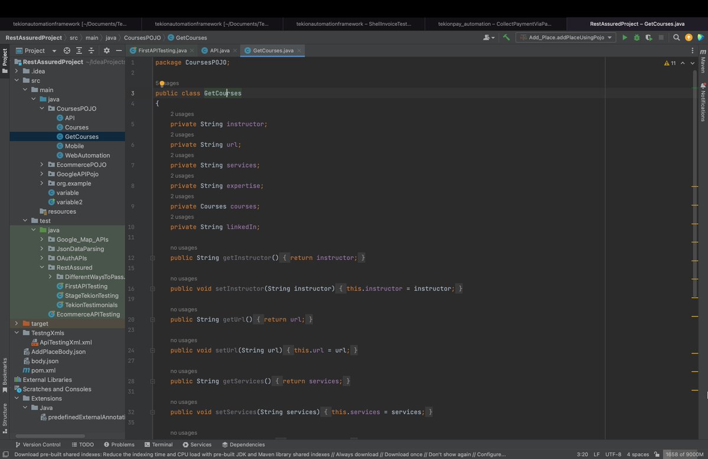Open the TODO tool tab
Image resolution: width=708 pixels, height=459 pixels.
pos(82,445)
